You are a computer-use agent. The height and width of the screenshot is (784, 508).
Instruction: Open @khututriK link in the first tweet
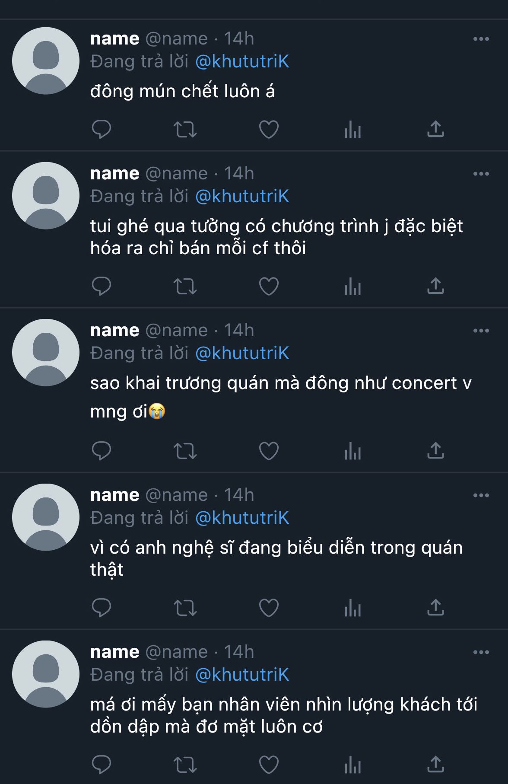[x=242, y=61]
